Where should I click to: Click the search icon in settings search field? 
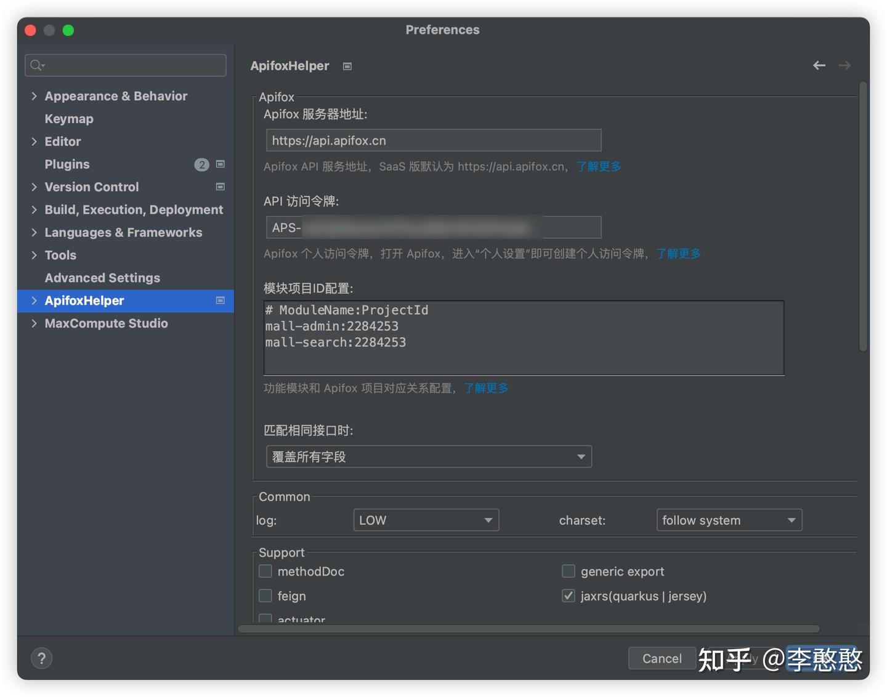coord(36,65)
